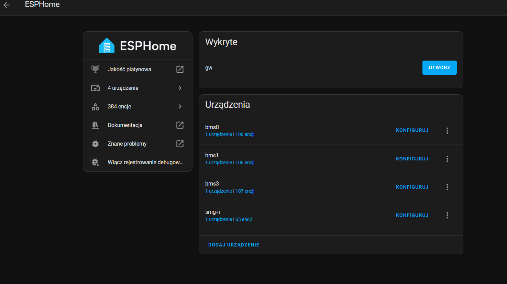
Task: Click KONFIGURUJ for bms1
Action: [x=412, y=159]
